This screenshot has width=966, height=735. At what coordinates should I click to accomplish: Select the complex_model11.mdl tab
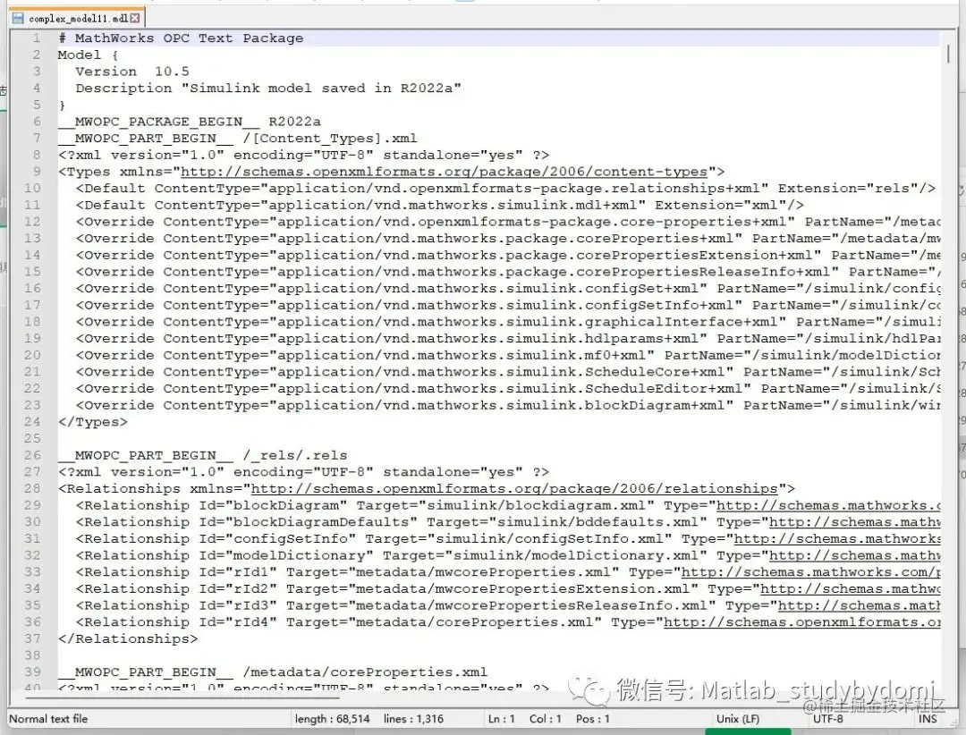pos(77,18)
